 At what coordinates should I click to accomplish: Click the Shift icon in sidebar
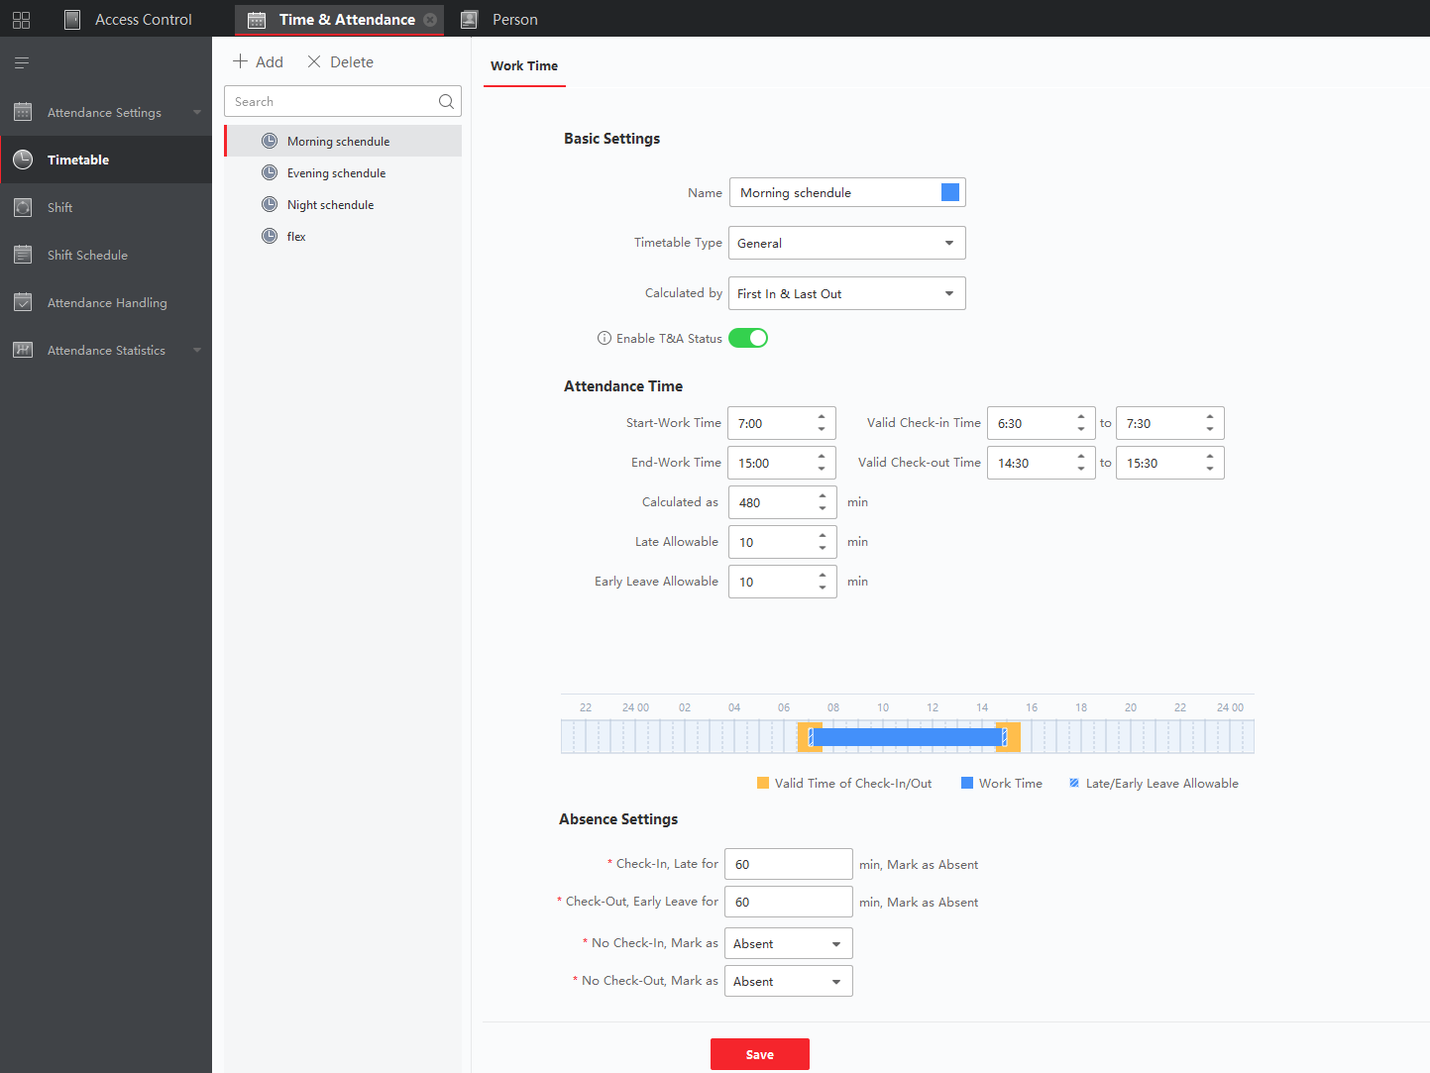(23, 207)
